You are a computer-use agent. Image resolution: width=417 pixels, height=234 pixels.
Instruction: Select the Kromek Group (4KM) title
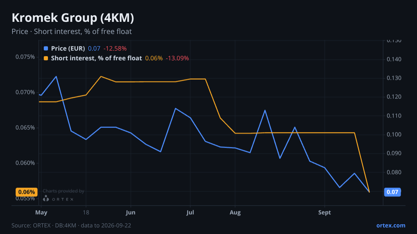click(73, 18)
